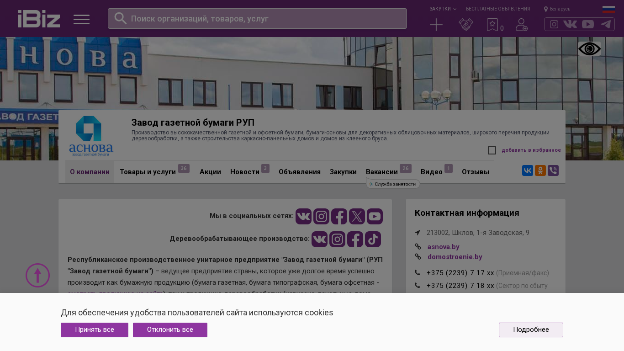The height and width of the screenshot is (351, 624).
Task: Open iBiz YouTube channel from the header
Action: (x=588, y=24)
